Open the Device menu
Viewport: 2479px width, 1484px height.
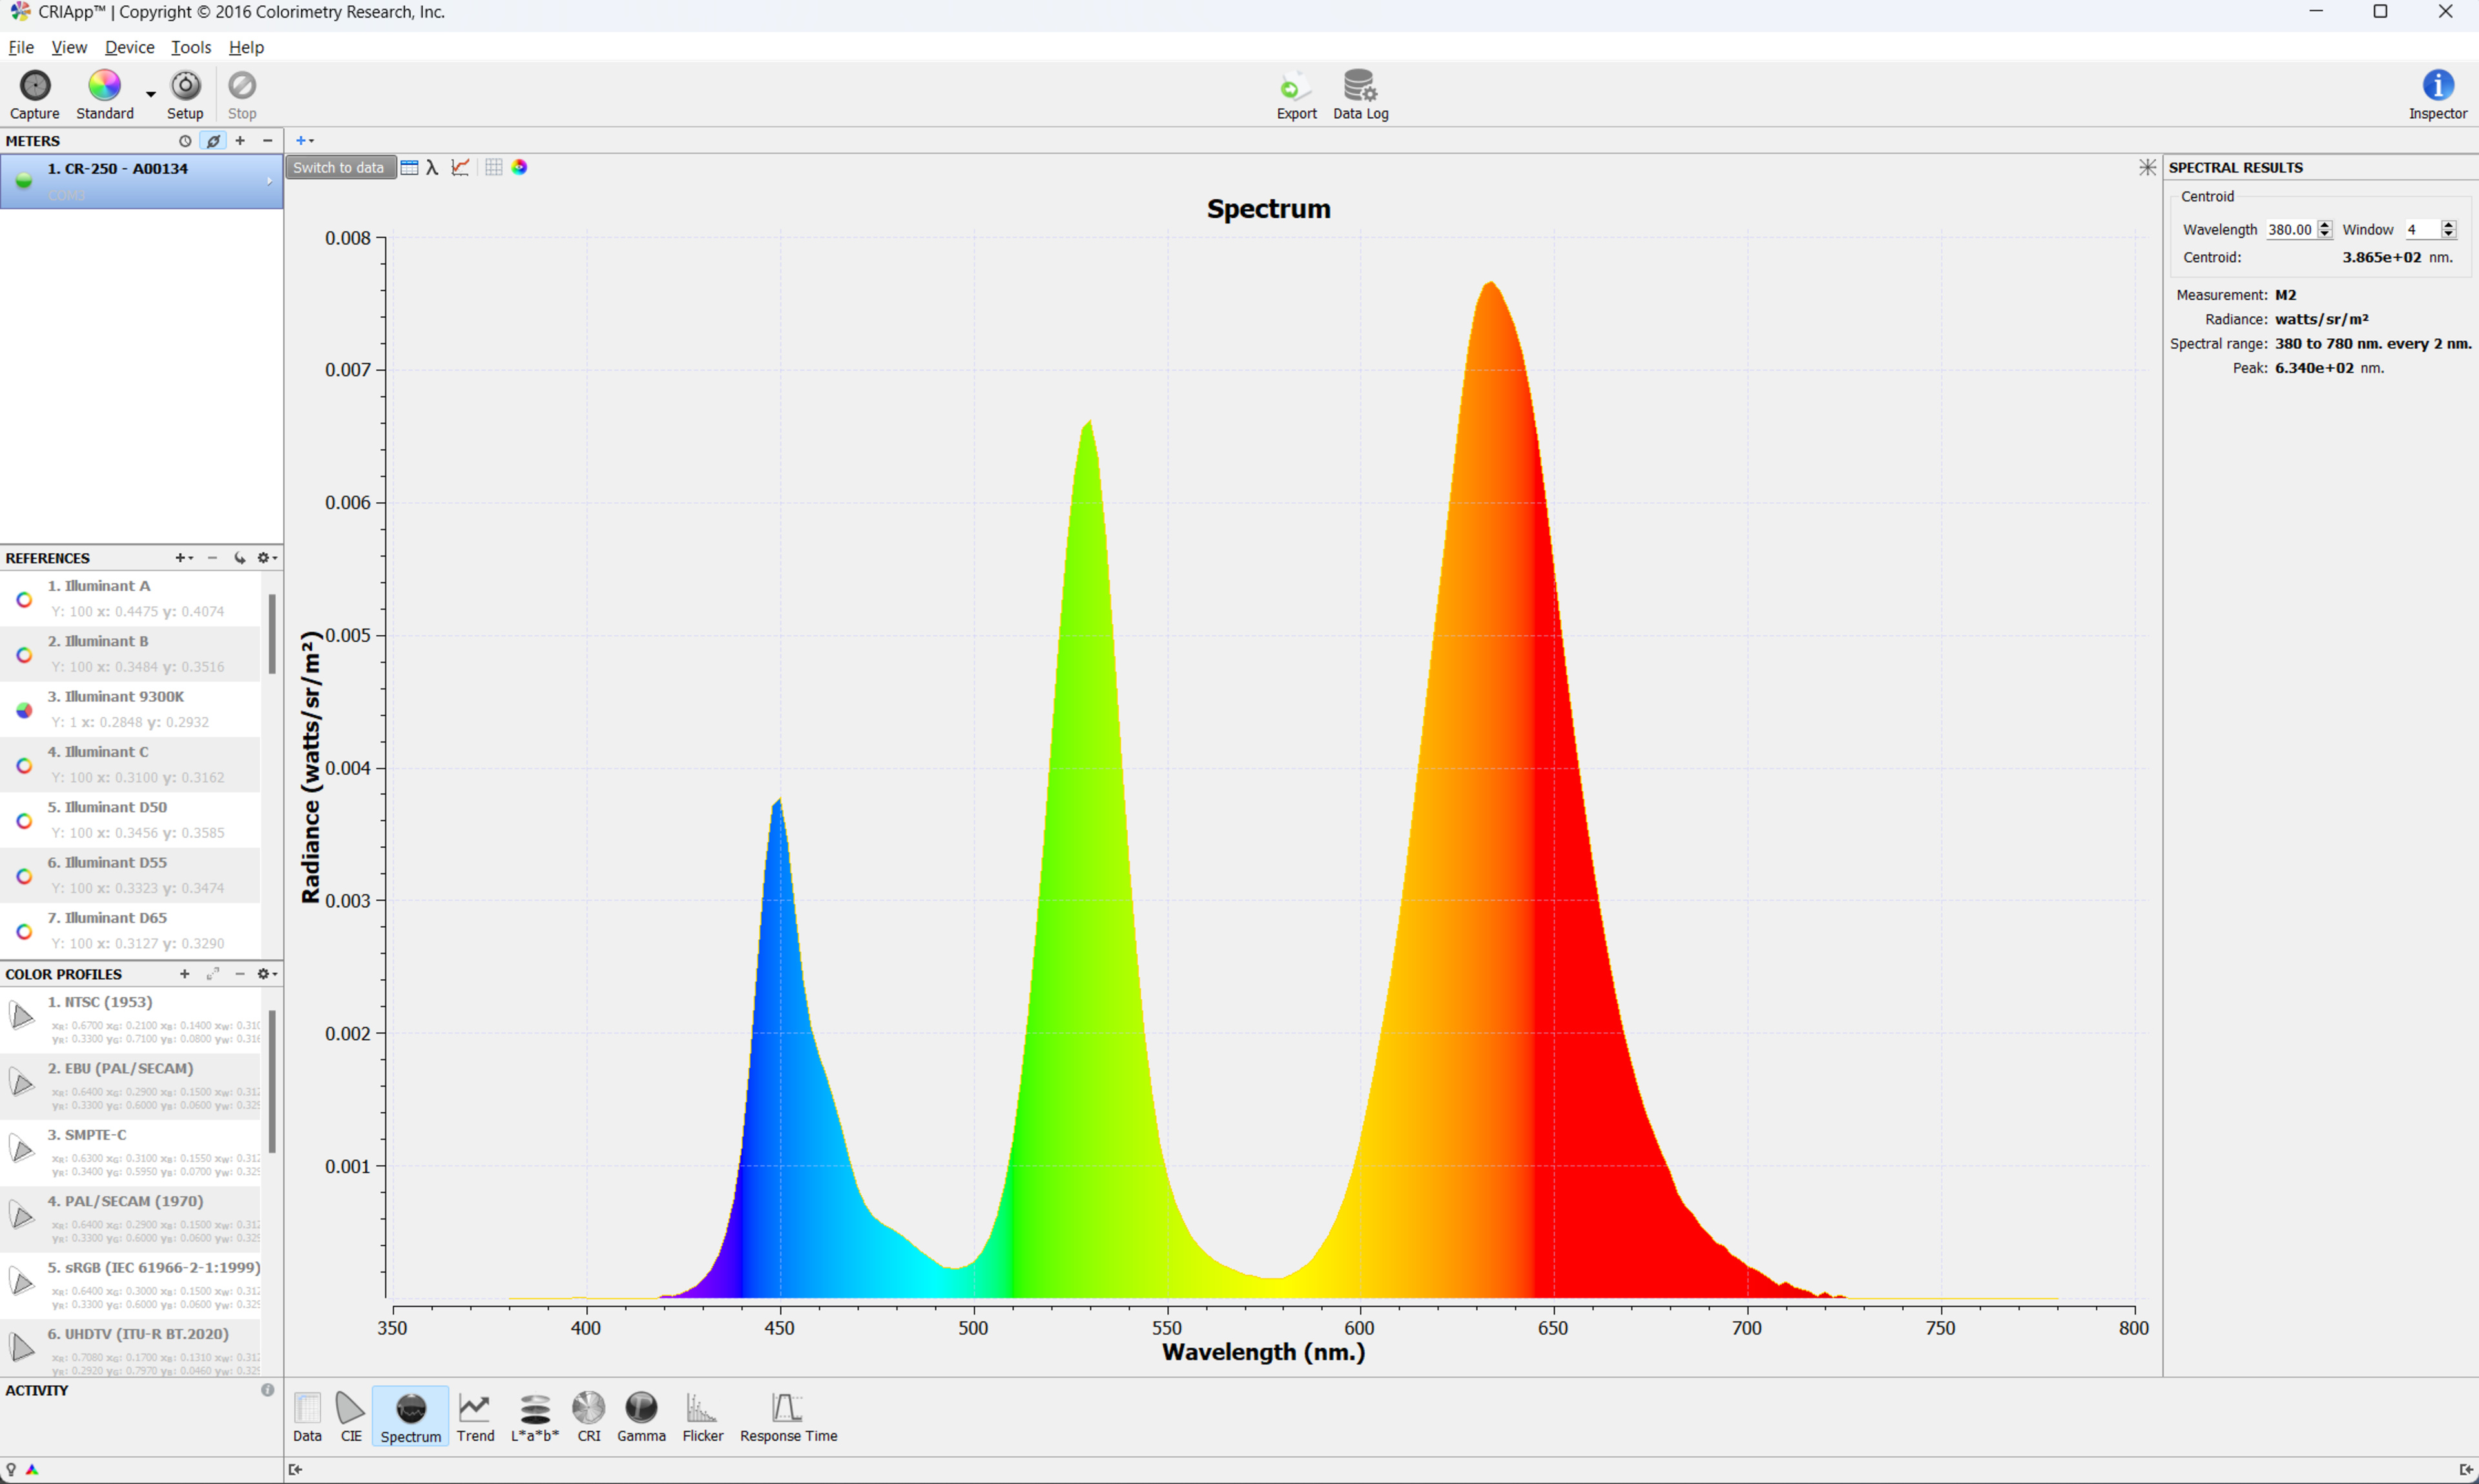(129, 47)
